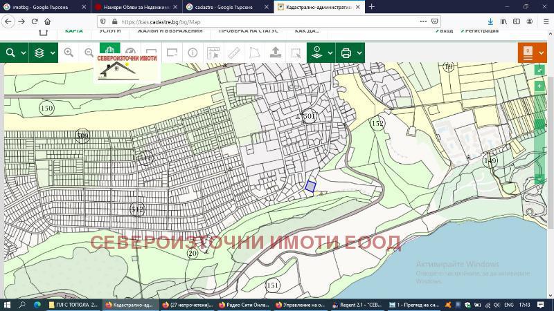554x311 pixels.
Task: Expand the search tool dropdown arrow
Action: pyautogui.click(x=24, y=53)
